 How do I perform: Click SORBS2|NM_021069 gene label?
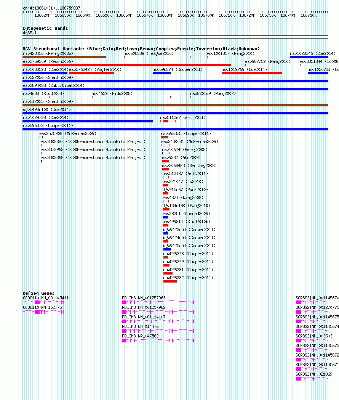click(x=314, y=374)
